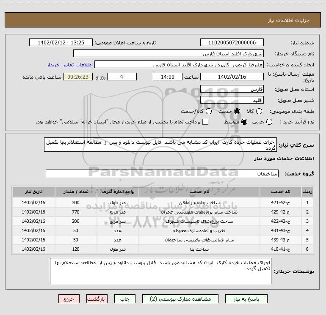
Task: Open مشاهده مدارک پیوستی (2) attachments
Action: click(x=180, y=299)
